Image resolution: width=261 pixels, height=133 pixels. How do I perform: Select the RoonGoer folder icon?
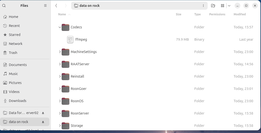click(x=65, y=89)
